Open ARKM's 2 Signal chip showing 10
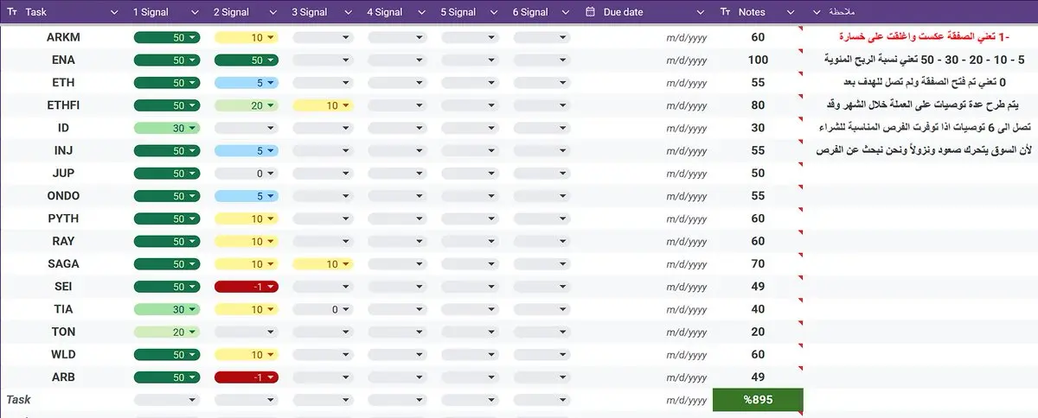1038x418 pixels. (246, 38)
